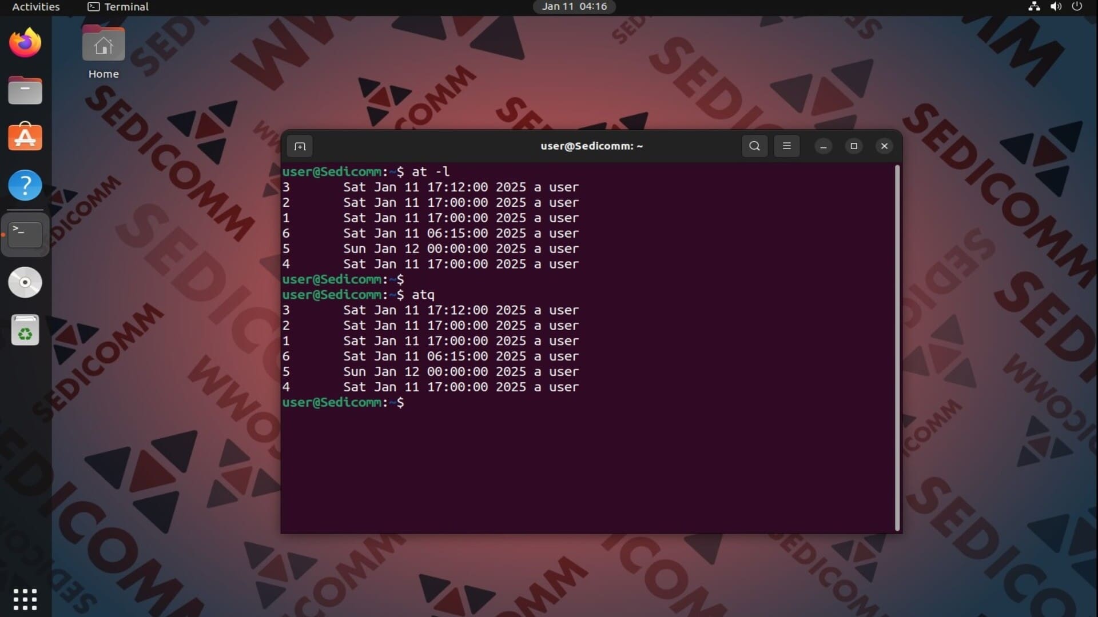Open the Help application icon
Image resolution: width=1098 pixels, height=617 pixels.
pyautogui.click(x=25, y=185)
